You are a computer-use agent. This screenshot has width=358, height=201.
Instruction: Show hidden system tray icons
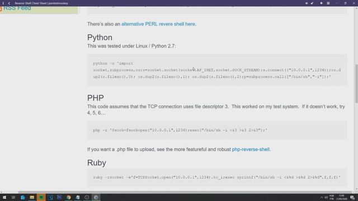pos(322,198)
